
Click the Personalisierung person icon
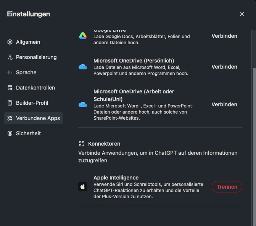[x=10, y=57]
